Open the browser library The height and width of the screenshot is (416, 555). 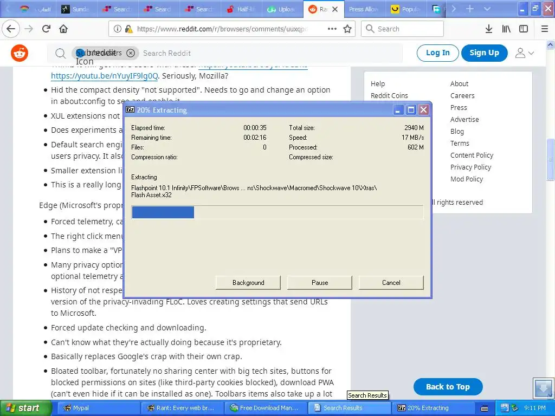506,29
